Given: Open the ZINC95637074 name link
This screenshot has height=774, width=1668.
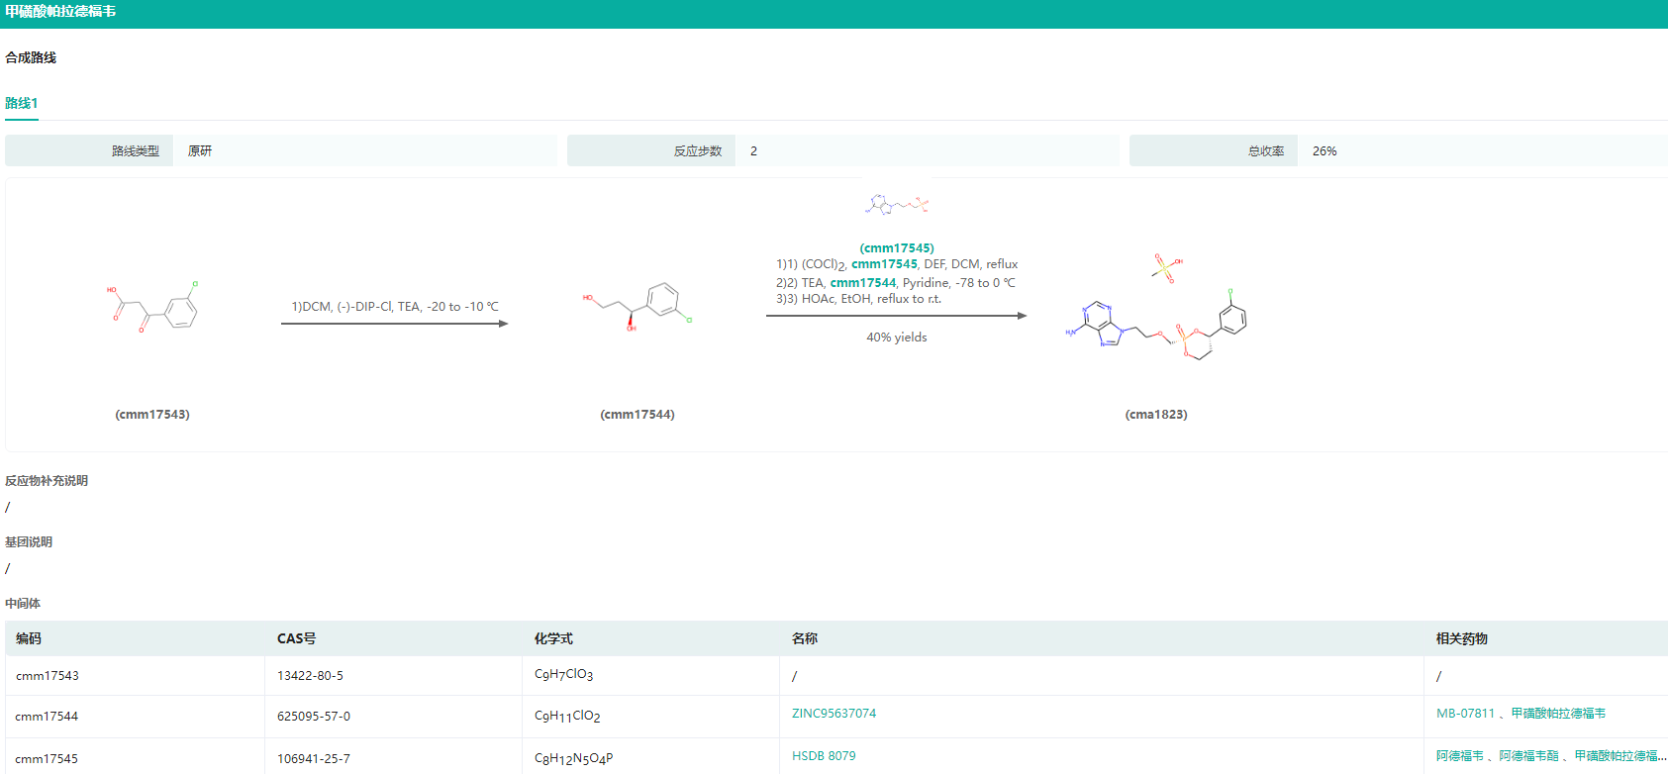Looking at the screenshot, I should (834, 714).
